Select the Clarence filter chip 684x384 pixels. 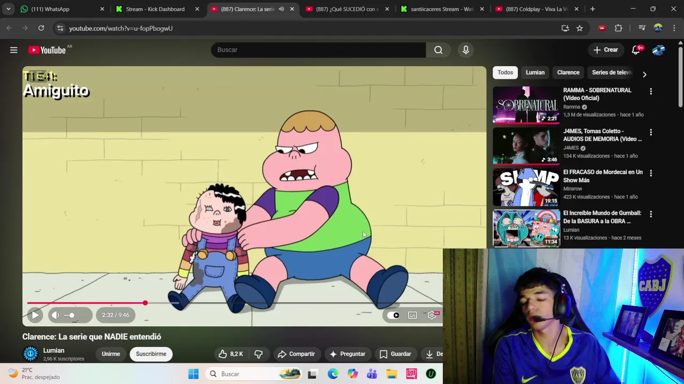568,73
